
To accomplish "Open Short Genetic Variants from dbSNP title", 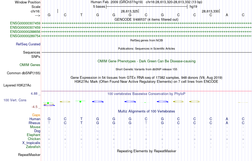I will (146, 69).
